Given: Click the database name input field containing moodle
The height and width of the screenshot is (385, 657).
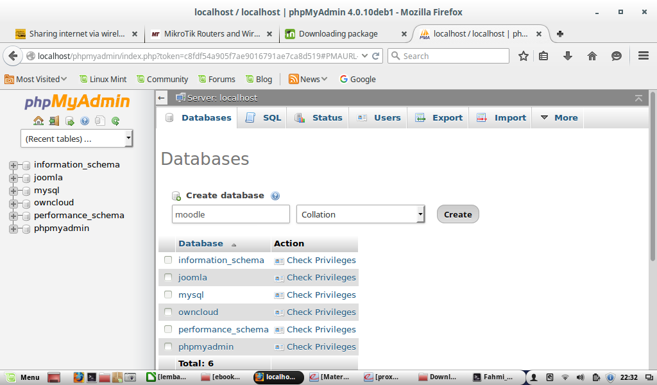Looking at the screenshot, I should (x=230, y=214).
